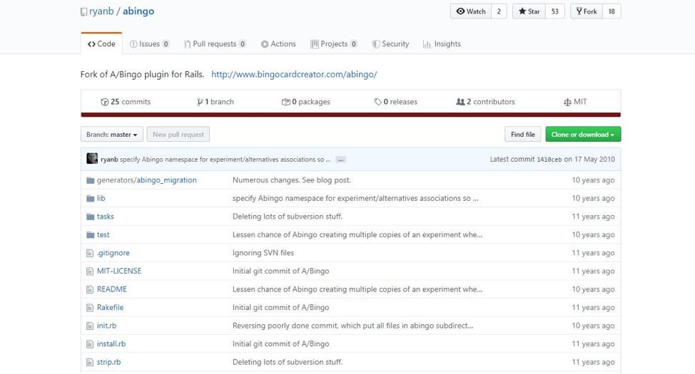This screenshot has width=695, height=374.
Task: Open the stargazers count 53
Action: 555,11
